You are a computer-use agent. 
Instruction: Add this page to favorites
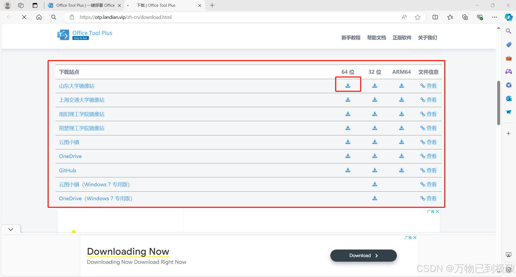(417, 17)
